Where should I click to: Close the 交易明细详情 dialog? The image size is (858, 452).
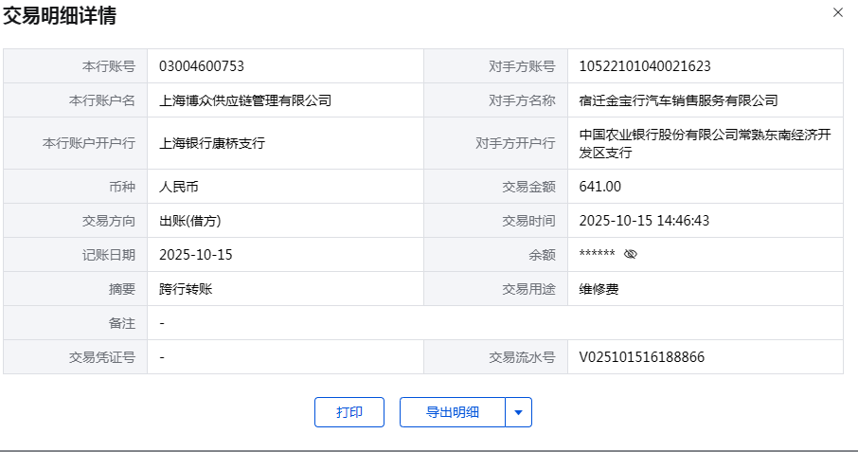click(837, 13)
